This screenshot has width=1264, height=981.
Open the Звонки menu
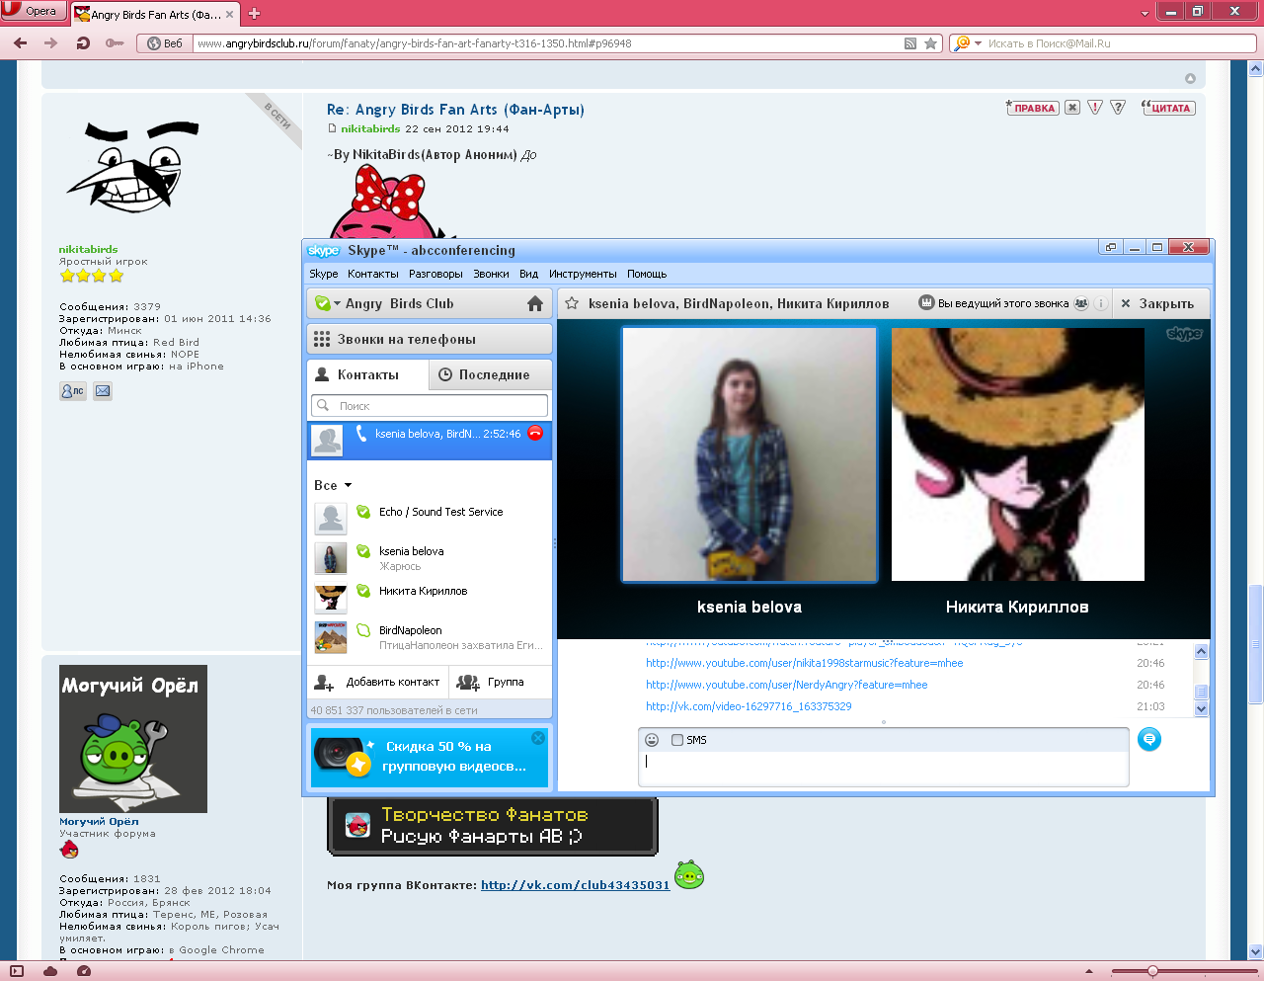(491, 274)
